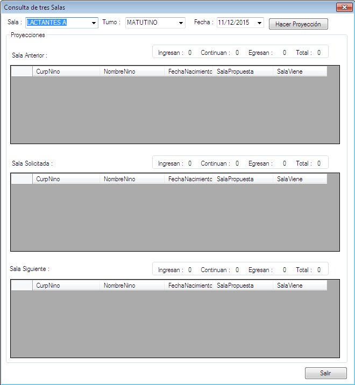Viewport: 355px width, 385px height.
Task: Click Continuan label in Sala Anterior summary
Action: tap(216, 53)
